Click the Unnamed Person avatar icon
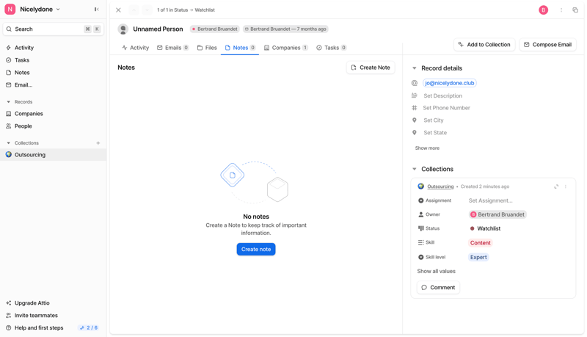Image resolution: width=587 pixels, height=337 pixels. coord(123,29)
